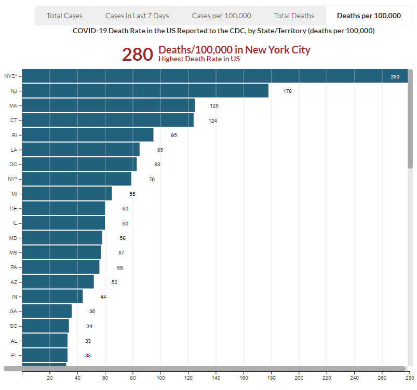Screen dimensions: 417x390
Task: Click the 'Deaths/100,000 in New York City' heading
Action: 234,50
